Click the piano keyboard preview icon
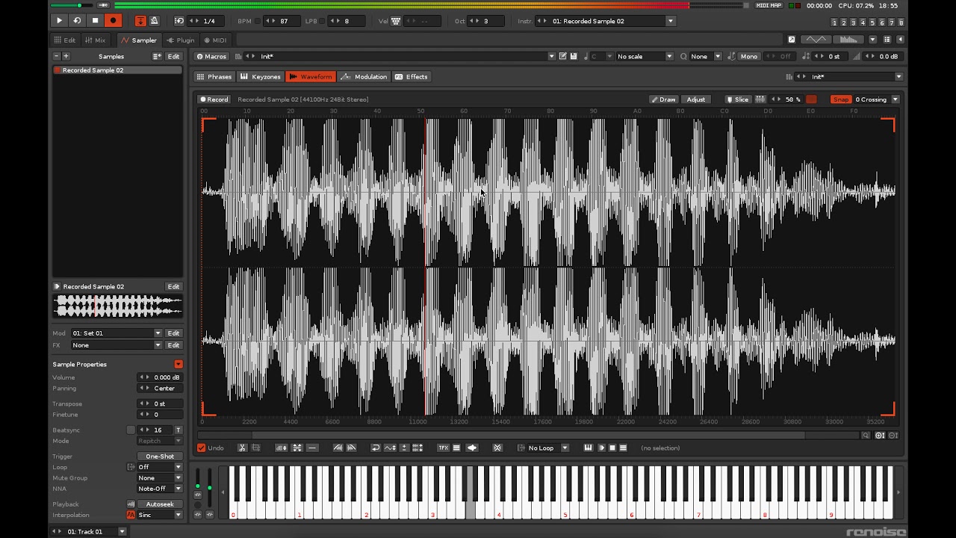The image size is (956, 538). pos(588,448)
